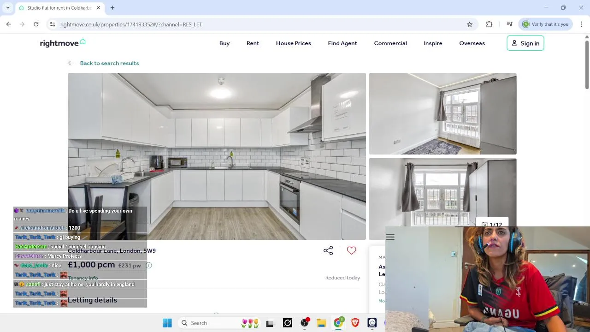Click Back to search results link
The image size is (590, 332).
point(109,63)
